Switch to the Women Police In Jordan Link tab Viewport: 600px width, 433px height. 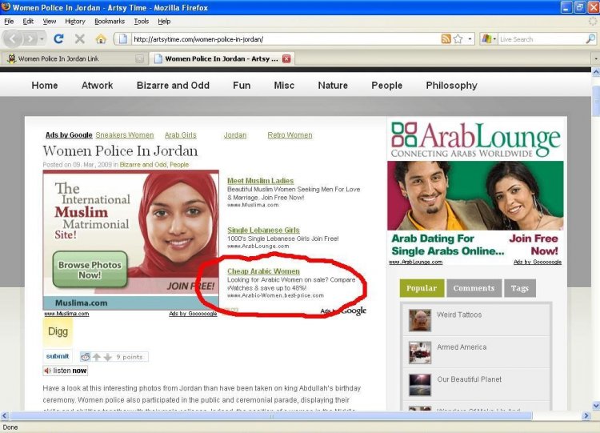click(x=74, y=58)
